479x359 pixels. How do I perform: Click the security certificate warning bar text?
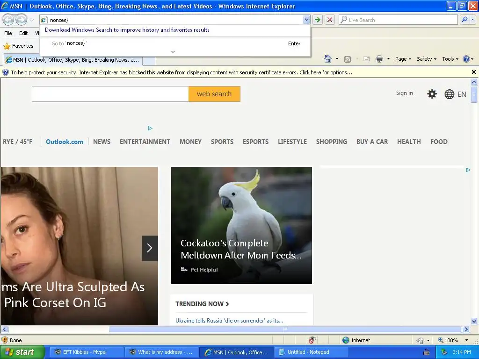pyautogui.click(x=181, y=72)
